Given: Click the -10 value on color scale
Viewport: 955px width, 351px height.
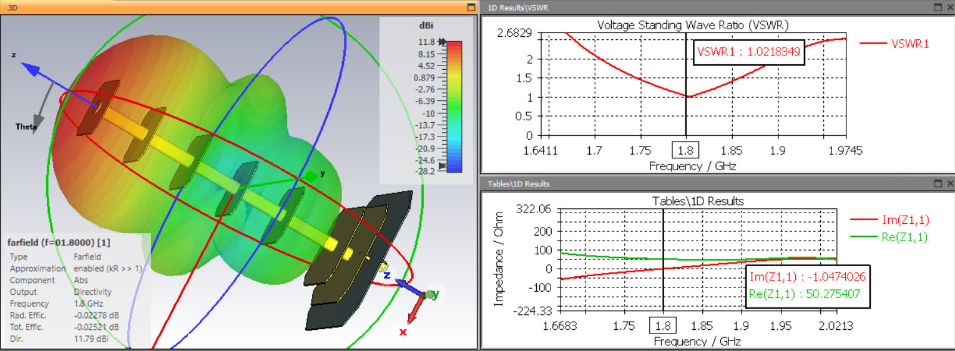Looking at the screenshot, I should pyautogui.click(x=428, y=113).
